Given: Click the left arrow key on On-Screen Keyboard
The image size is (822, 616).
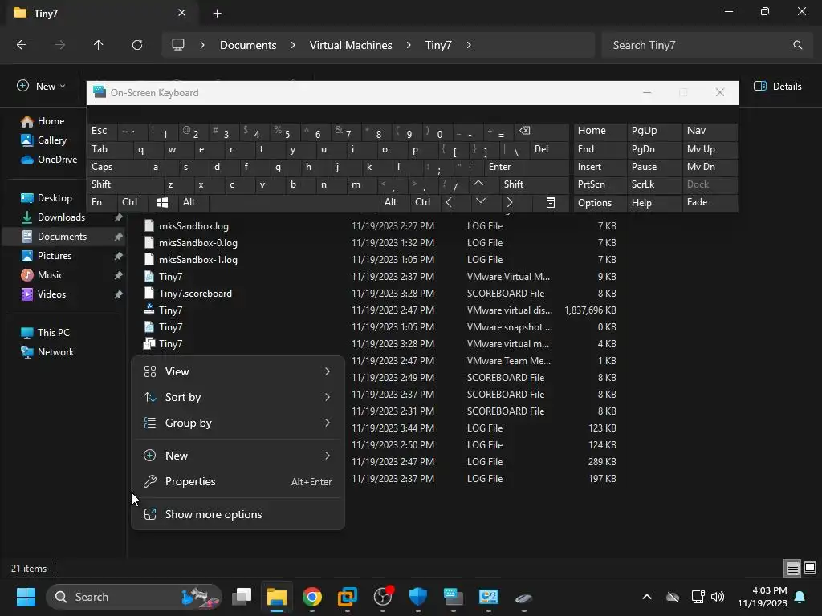Looking at the screenshot, I should [x=449, y=202].
